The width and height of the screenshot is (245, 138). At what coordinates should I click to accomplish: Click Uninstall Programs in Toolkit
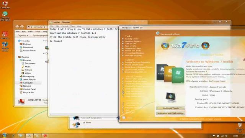pos(133,56)
